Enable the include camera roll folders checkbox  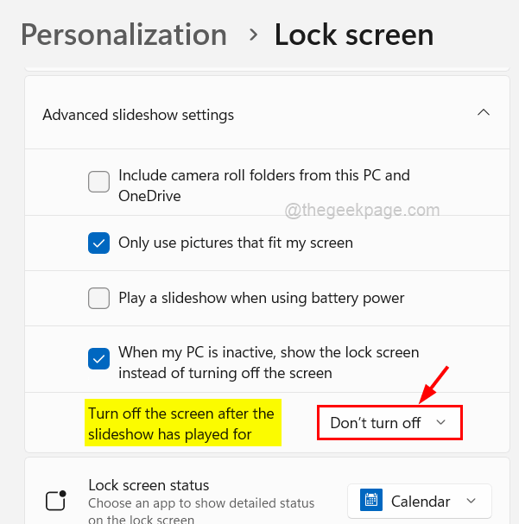(98, 181)
